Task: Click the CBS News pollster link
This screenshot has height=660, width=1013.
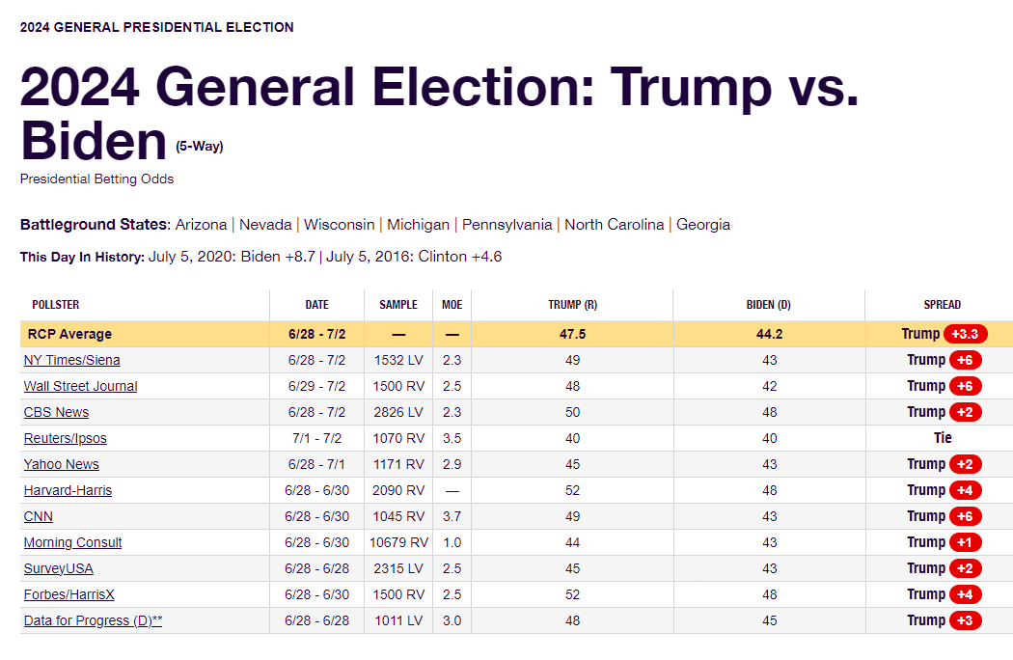Action: (56, 412)
